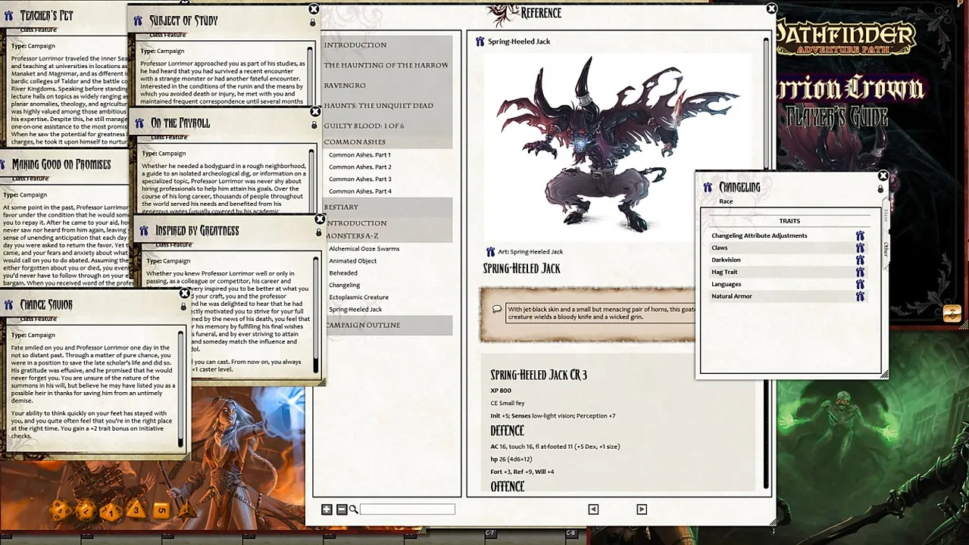969x545 pixels.
Task: Open Ectoplasmic Creature entry
Action: [358, 297]
